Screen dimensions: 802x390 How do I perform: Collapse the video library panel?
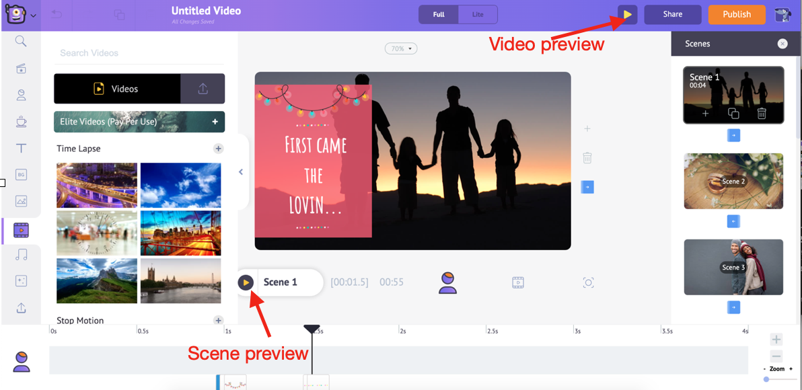[x=241, y=172]
